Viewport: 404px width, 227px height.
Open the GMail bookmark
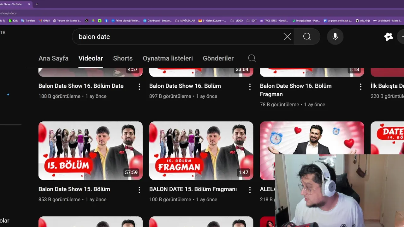(x=44, y=20)
